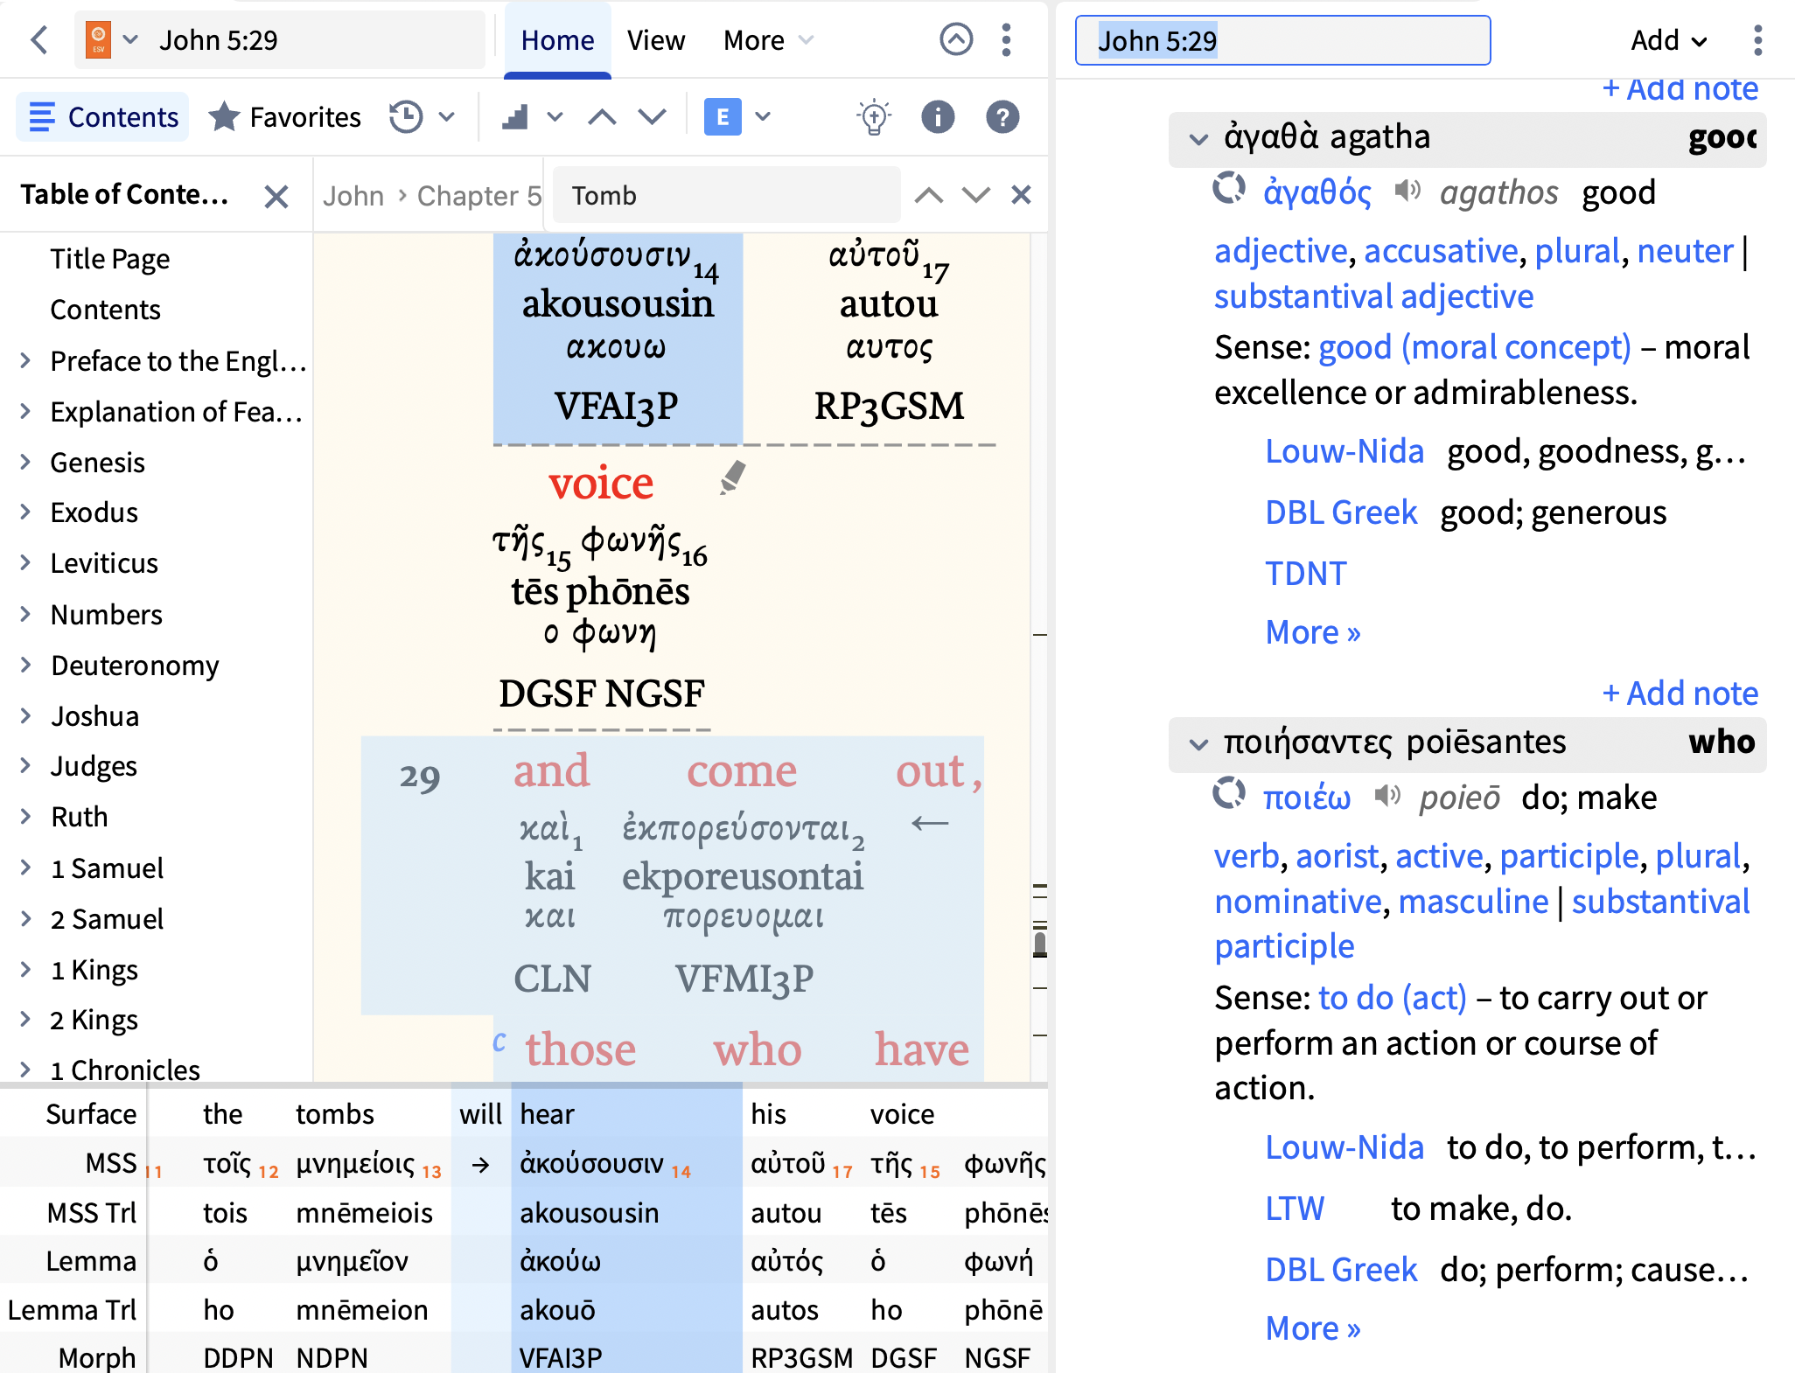Go to next section with the down chevron
Viewport: 1795px width, 1373px height.
click(x=652, y=117)
